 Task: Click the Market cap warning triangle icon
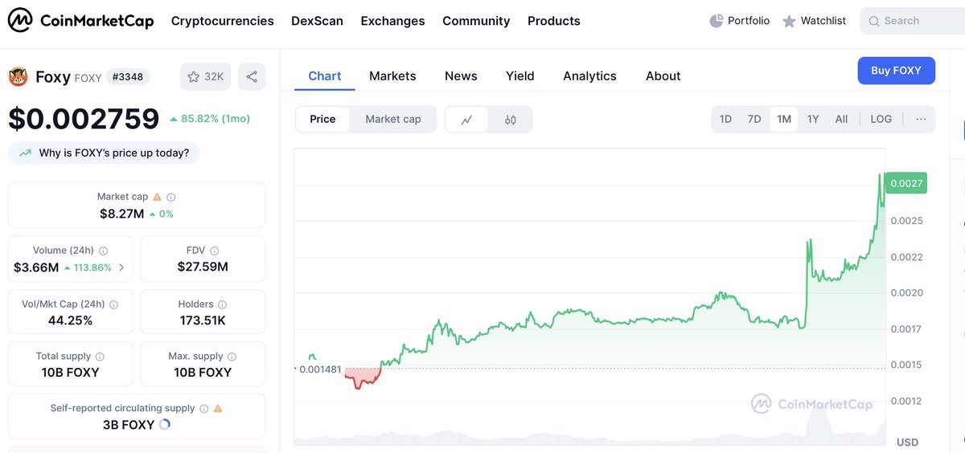click(157, 197)
